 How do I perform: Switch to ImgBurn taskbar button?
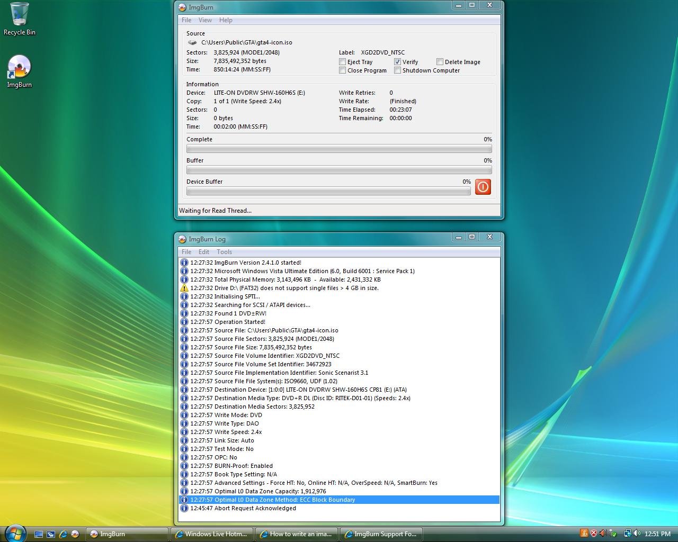[x=127, y=534]
